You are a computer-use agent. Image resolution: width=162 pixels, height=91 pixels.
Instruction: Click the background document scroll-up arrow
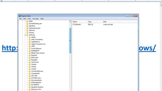[x=161, y=3]
